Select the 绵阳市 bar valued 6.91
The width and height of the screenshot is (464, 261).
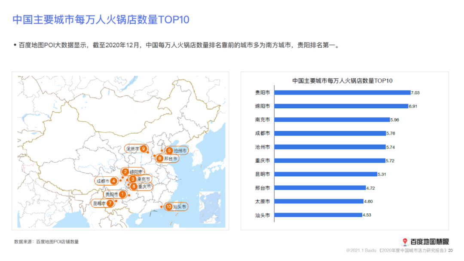(x=341, y=106)
